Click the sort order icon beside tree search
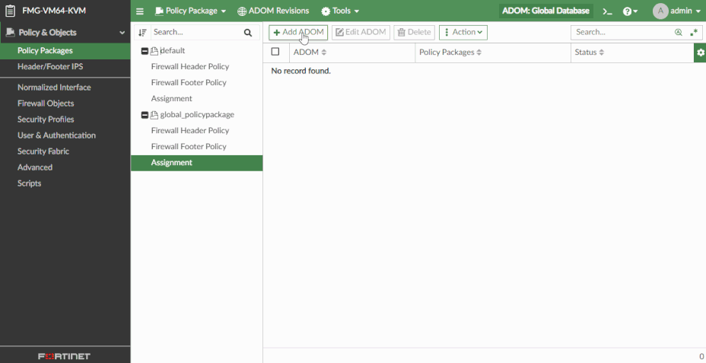This screenshot has height=363, width=706. 142,33
